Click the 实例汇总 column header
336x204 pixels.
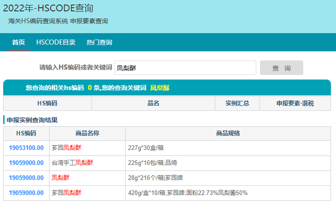pos(237,103)
